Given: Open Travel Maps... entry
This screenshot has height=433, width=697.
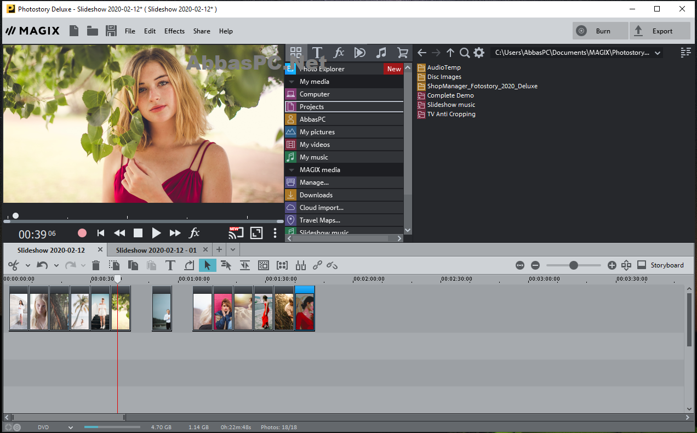Looking at the screenshot, I should pos(344,220).
